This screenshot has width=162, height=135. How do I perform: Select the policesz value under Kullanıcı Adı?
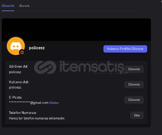pos(15,87)
